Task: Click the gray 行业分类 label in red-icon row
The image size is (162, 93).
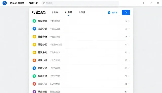Action: 42,84
